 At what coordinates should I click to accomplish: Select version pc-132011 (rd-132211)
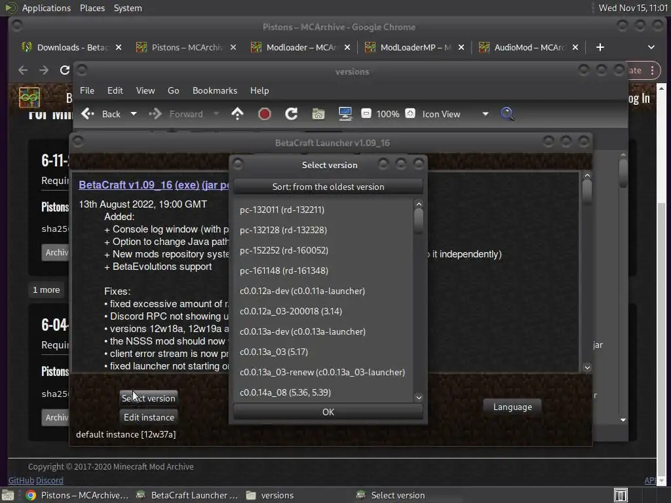click(x=324, y=210)
